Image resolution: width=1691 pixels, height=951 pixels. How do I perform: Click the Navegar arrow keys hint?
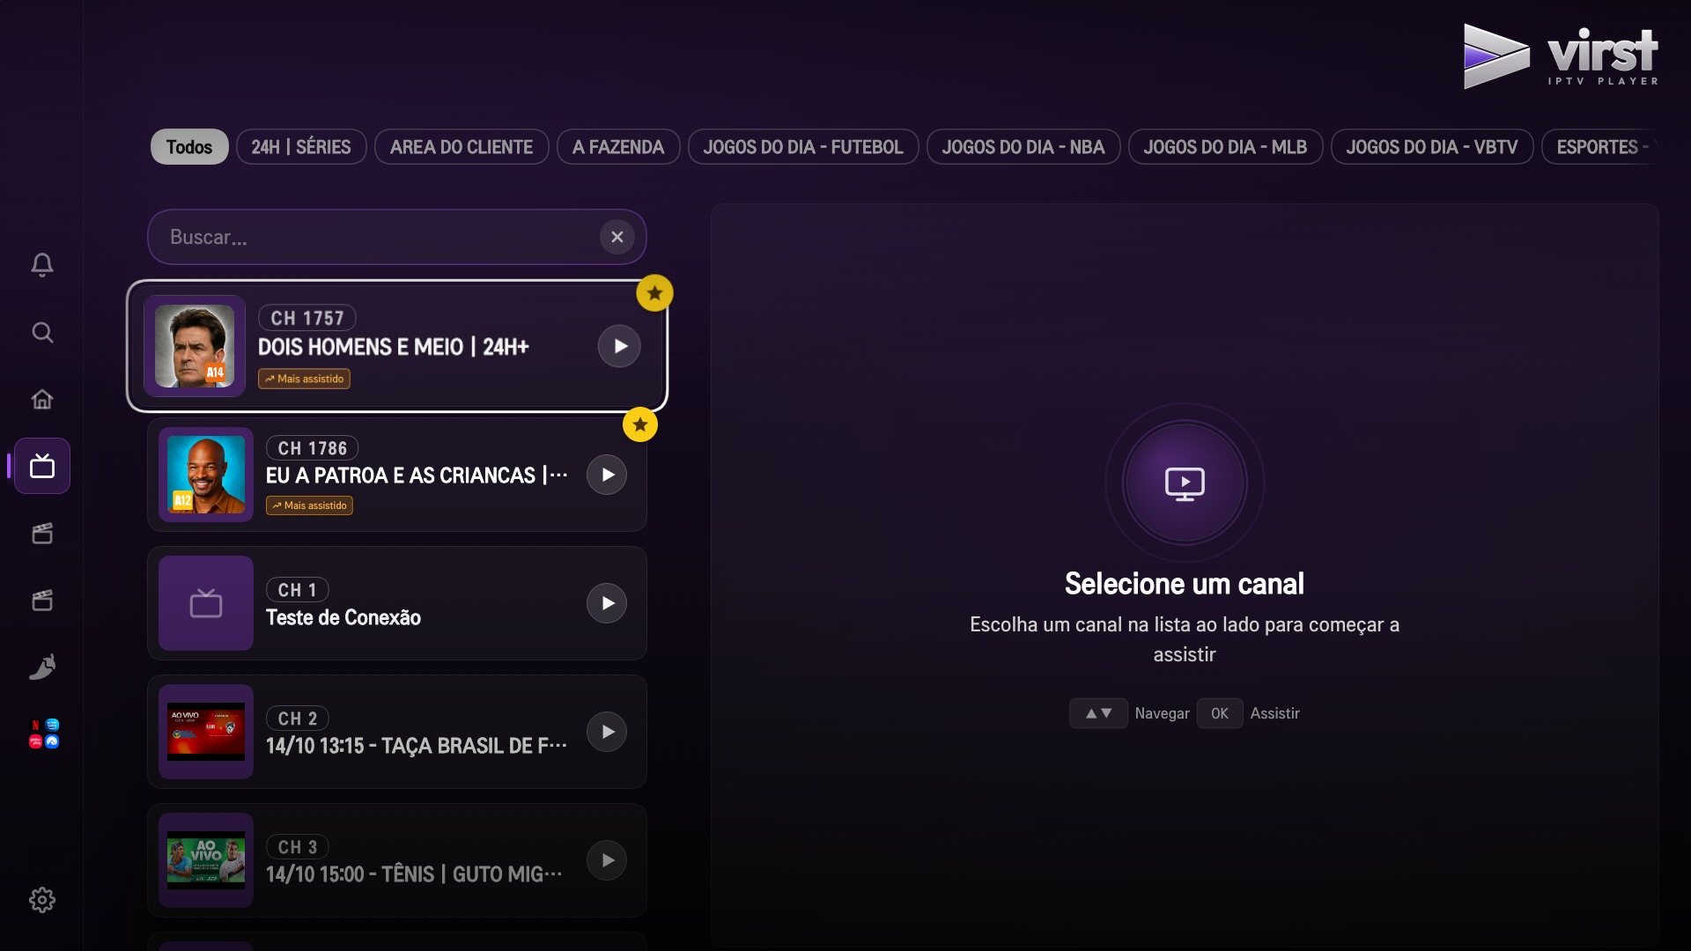[x=1098, y=713]
